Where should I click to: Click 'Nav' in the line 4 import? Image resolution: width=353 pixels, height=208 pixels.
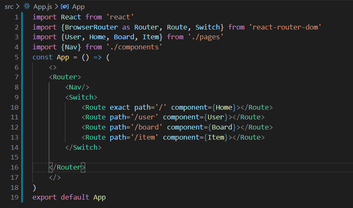(71, 47)
